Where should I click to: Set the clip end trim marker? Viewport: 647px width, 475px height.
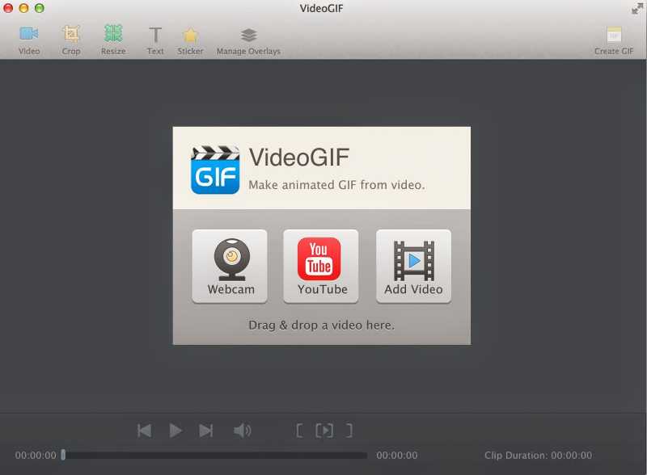click(x=351, y=430)
